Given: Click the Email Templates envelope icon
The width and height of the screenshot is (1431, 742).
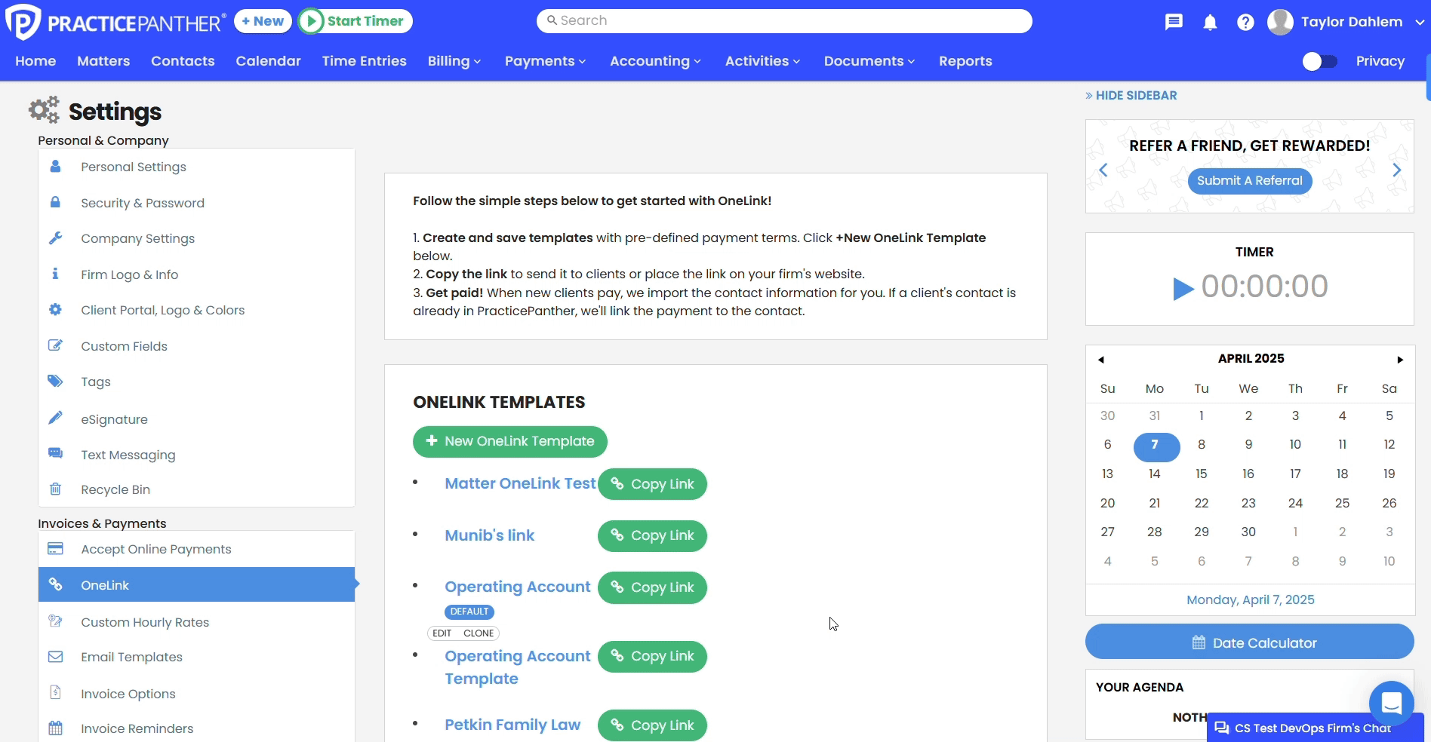Looking at the screenshot, I should (x=55, y=657).
